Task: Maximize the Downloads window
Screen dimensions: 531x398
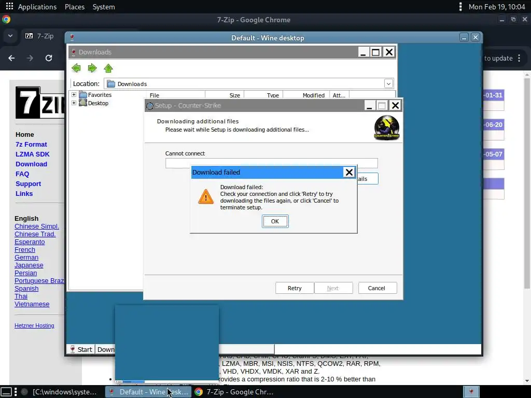Action: (375, 52)
